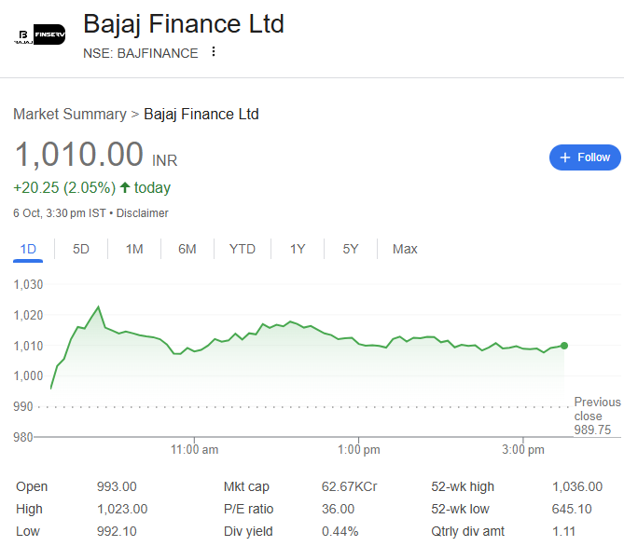Click the Follow button
The image size is (624, 546).
(x=585, y=157)
